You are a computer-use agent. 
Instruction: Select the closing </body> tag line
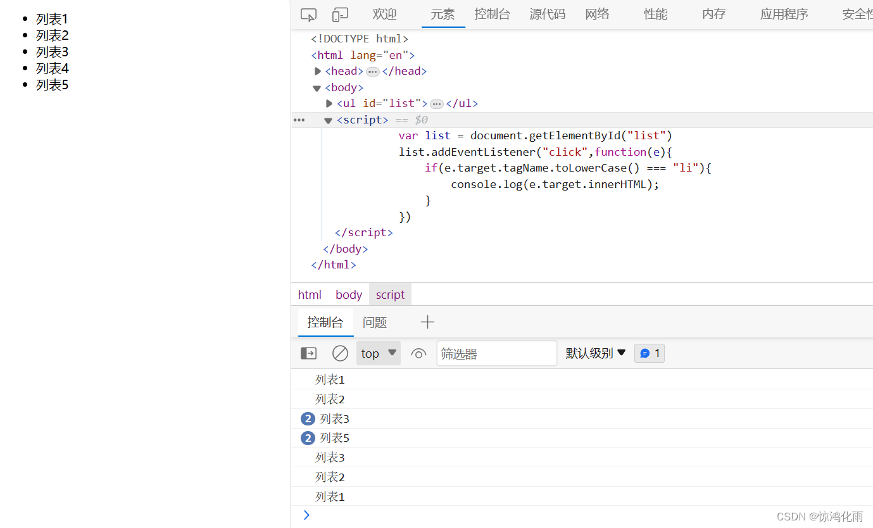345,249
